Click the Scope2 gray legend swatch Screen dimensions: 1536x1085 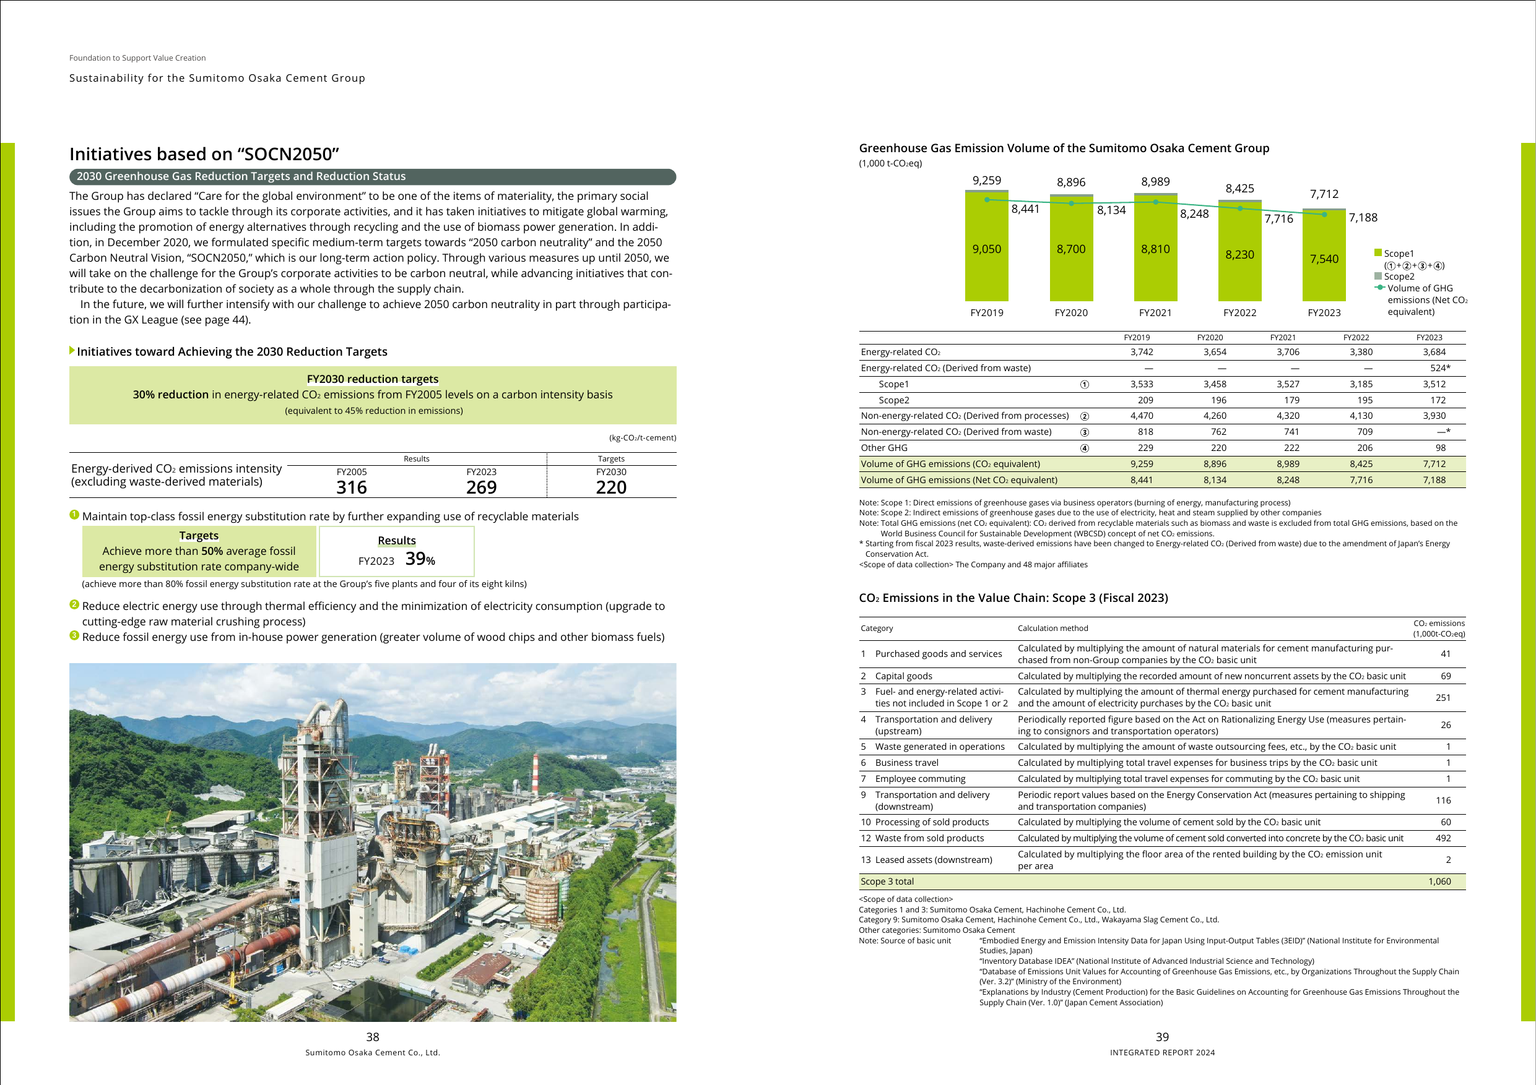tap(1378, 275)
